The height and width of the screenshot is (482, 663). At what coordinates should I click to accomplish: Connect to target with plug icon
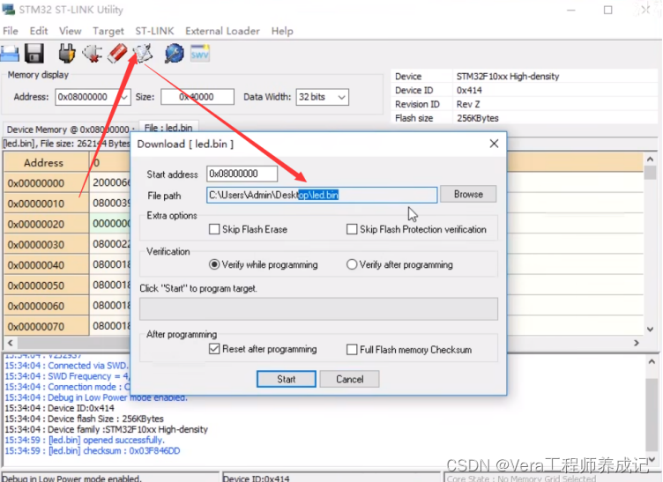click(67, 54)
